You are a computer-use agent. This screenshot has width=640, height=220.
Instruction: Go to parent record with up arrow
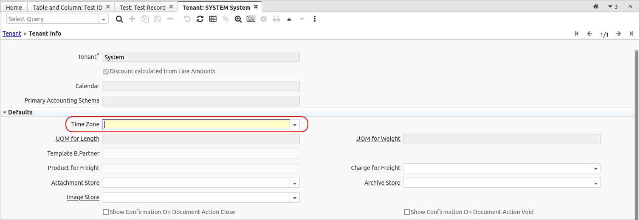(x=289, y=19)
